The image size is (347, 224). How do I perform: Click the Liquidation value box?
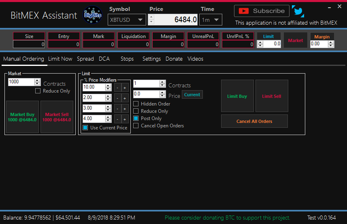coord(134,44)
